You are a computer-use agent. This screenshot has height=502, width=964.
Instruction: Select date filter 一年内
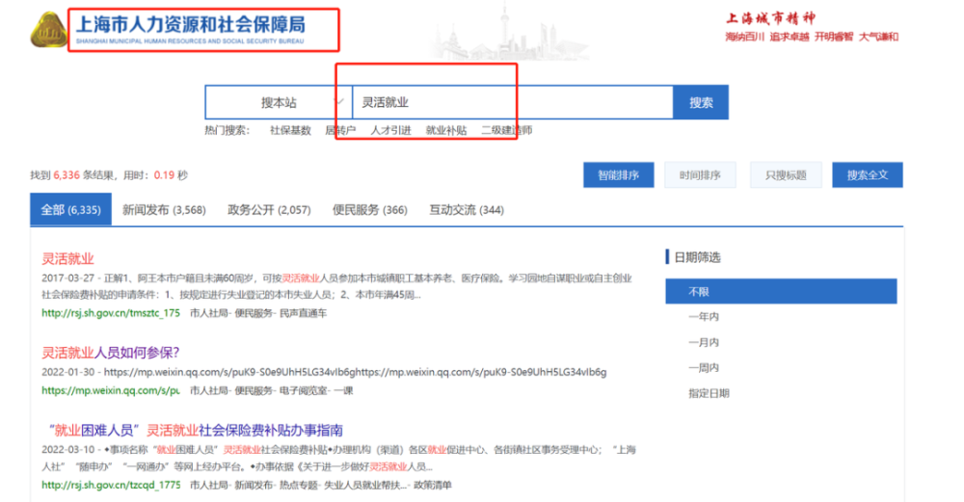pyautogui.click(x=704, y=316)
